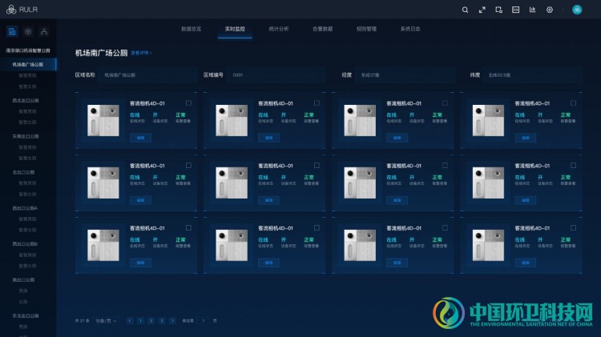This screenshot has width=601, height=337.
Task: Expand 西出出口公厕 in the sidebar tree
Action: click(x=26, y=101)
